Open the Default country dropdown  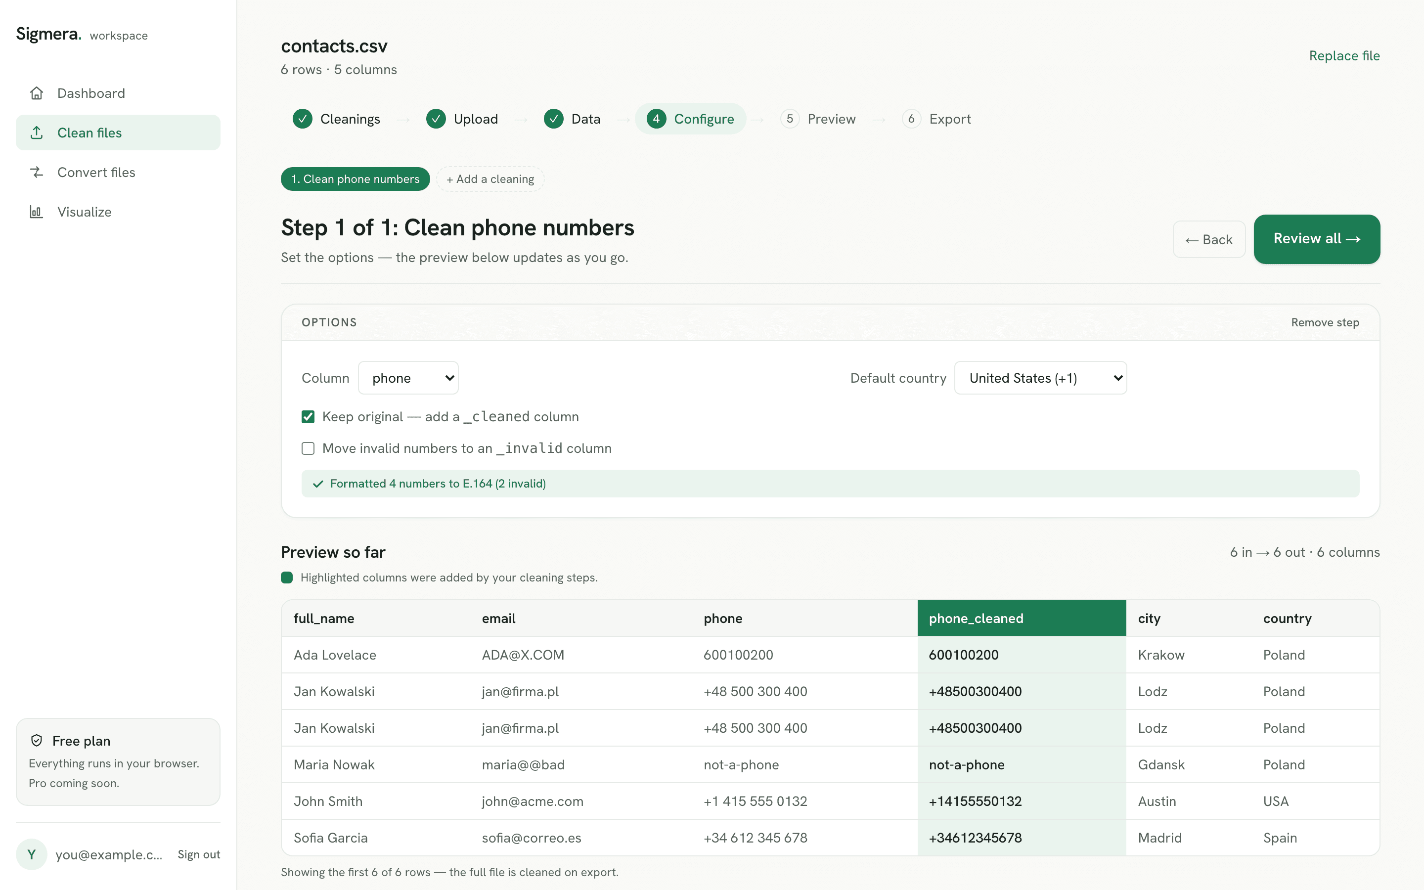[x=1040, y=378]
